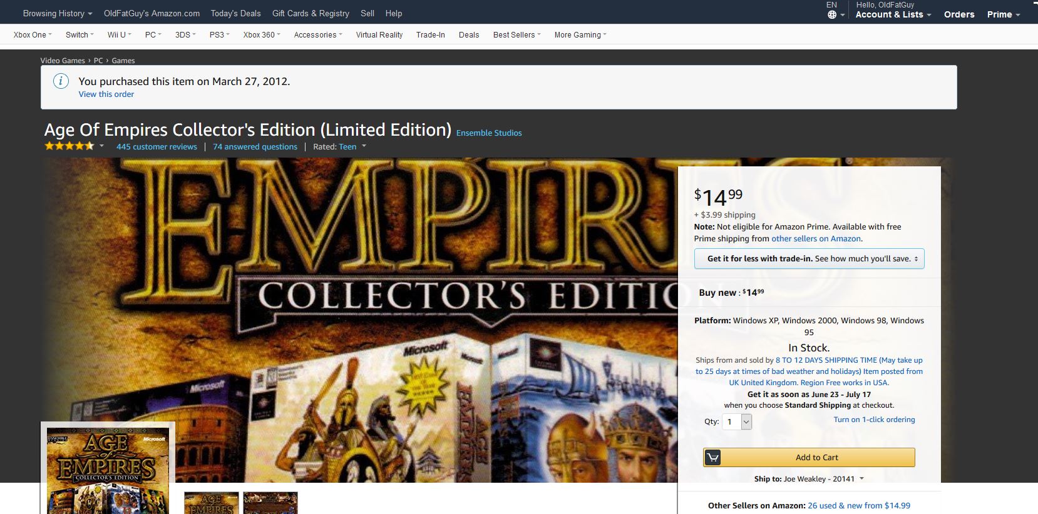This screenshot has width=1038, height=514.
Task: Expand the Rated Teen arrow
Action: (x=364, y=146)
